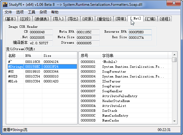Select the #~ stream row

point(42,62)
